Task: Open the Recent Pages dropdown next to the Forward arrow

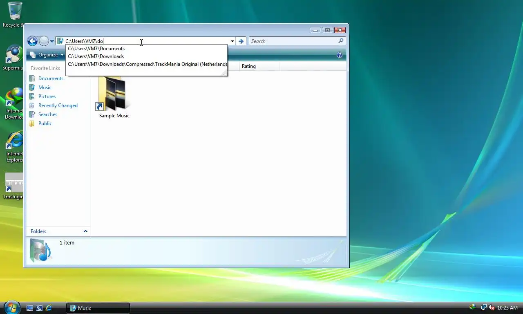Action: (52, 41)
